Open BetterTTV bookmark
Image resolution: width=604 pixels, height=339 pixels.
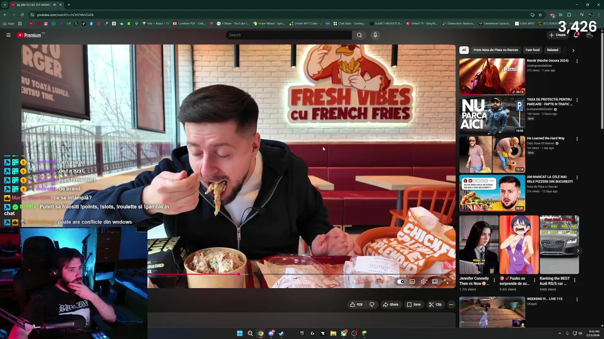click(x=421, y=24)
